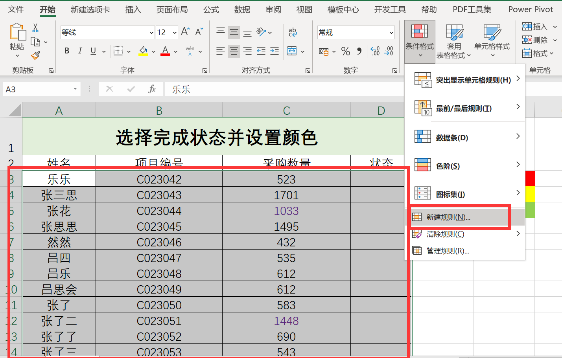This screenshot has width=562, height=358.
Task: Open 格式 format cells dropdown
Action: tap(537, 53)
